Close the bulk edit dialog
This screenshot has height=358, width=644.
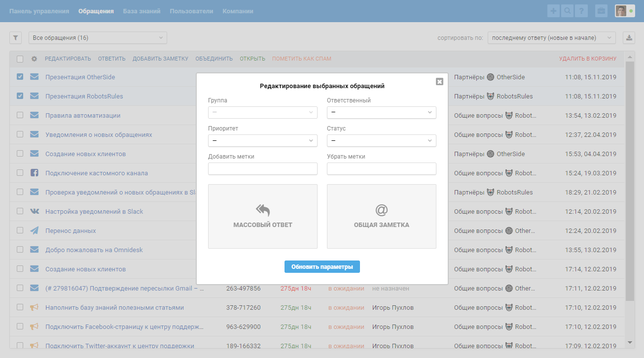[439, 82]
